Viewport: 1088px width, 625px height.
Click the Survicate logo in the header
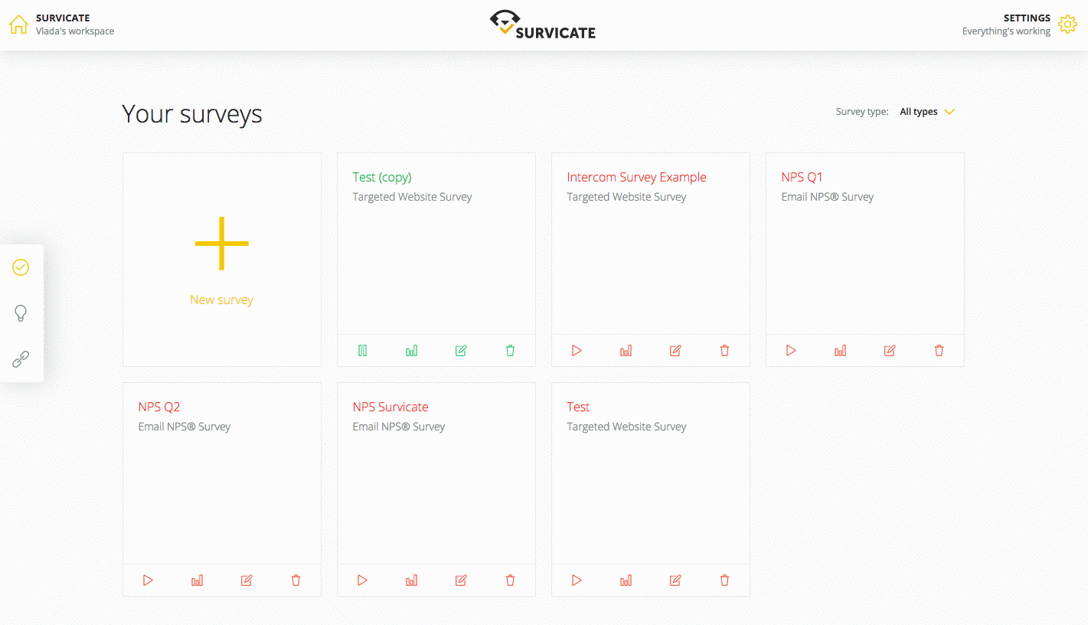click(x=543, y=24)
